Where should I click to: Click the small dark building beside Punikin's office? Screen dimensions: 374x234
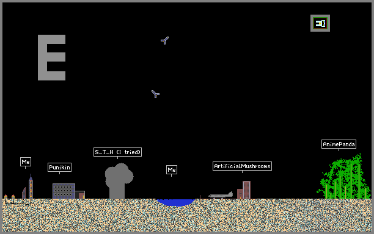click(x=80, y=195)
